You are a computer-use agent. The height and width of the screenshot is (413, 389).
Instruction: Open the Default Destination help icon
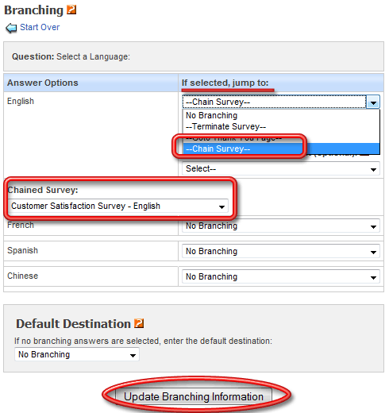(x=139, y=323)
